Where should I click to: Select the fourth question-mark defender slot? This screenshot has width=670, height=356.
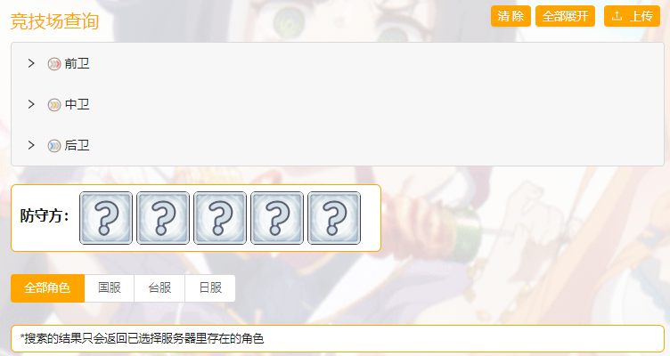(277, 218)
